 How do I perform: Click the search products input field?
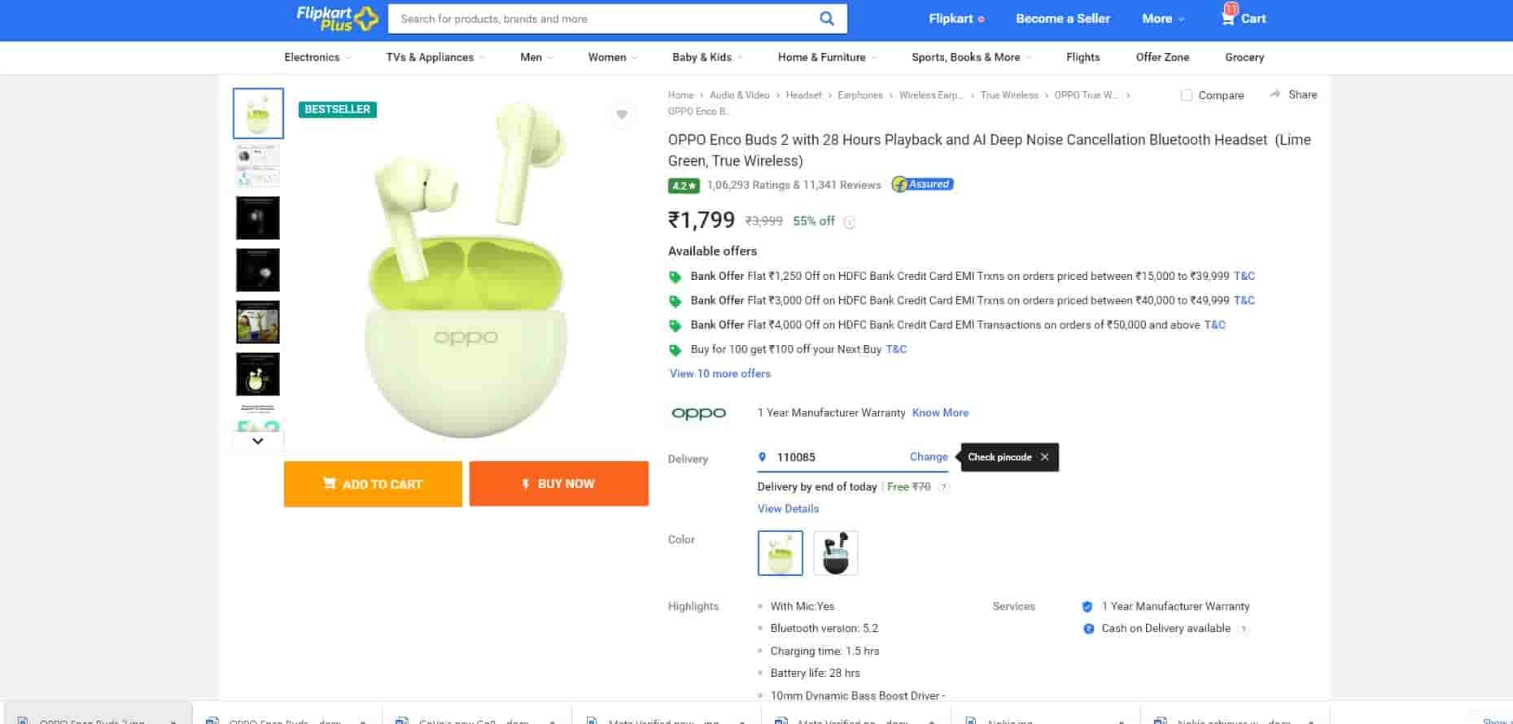click(x=602, y=19)
